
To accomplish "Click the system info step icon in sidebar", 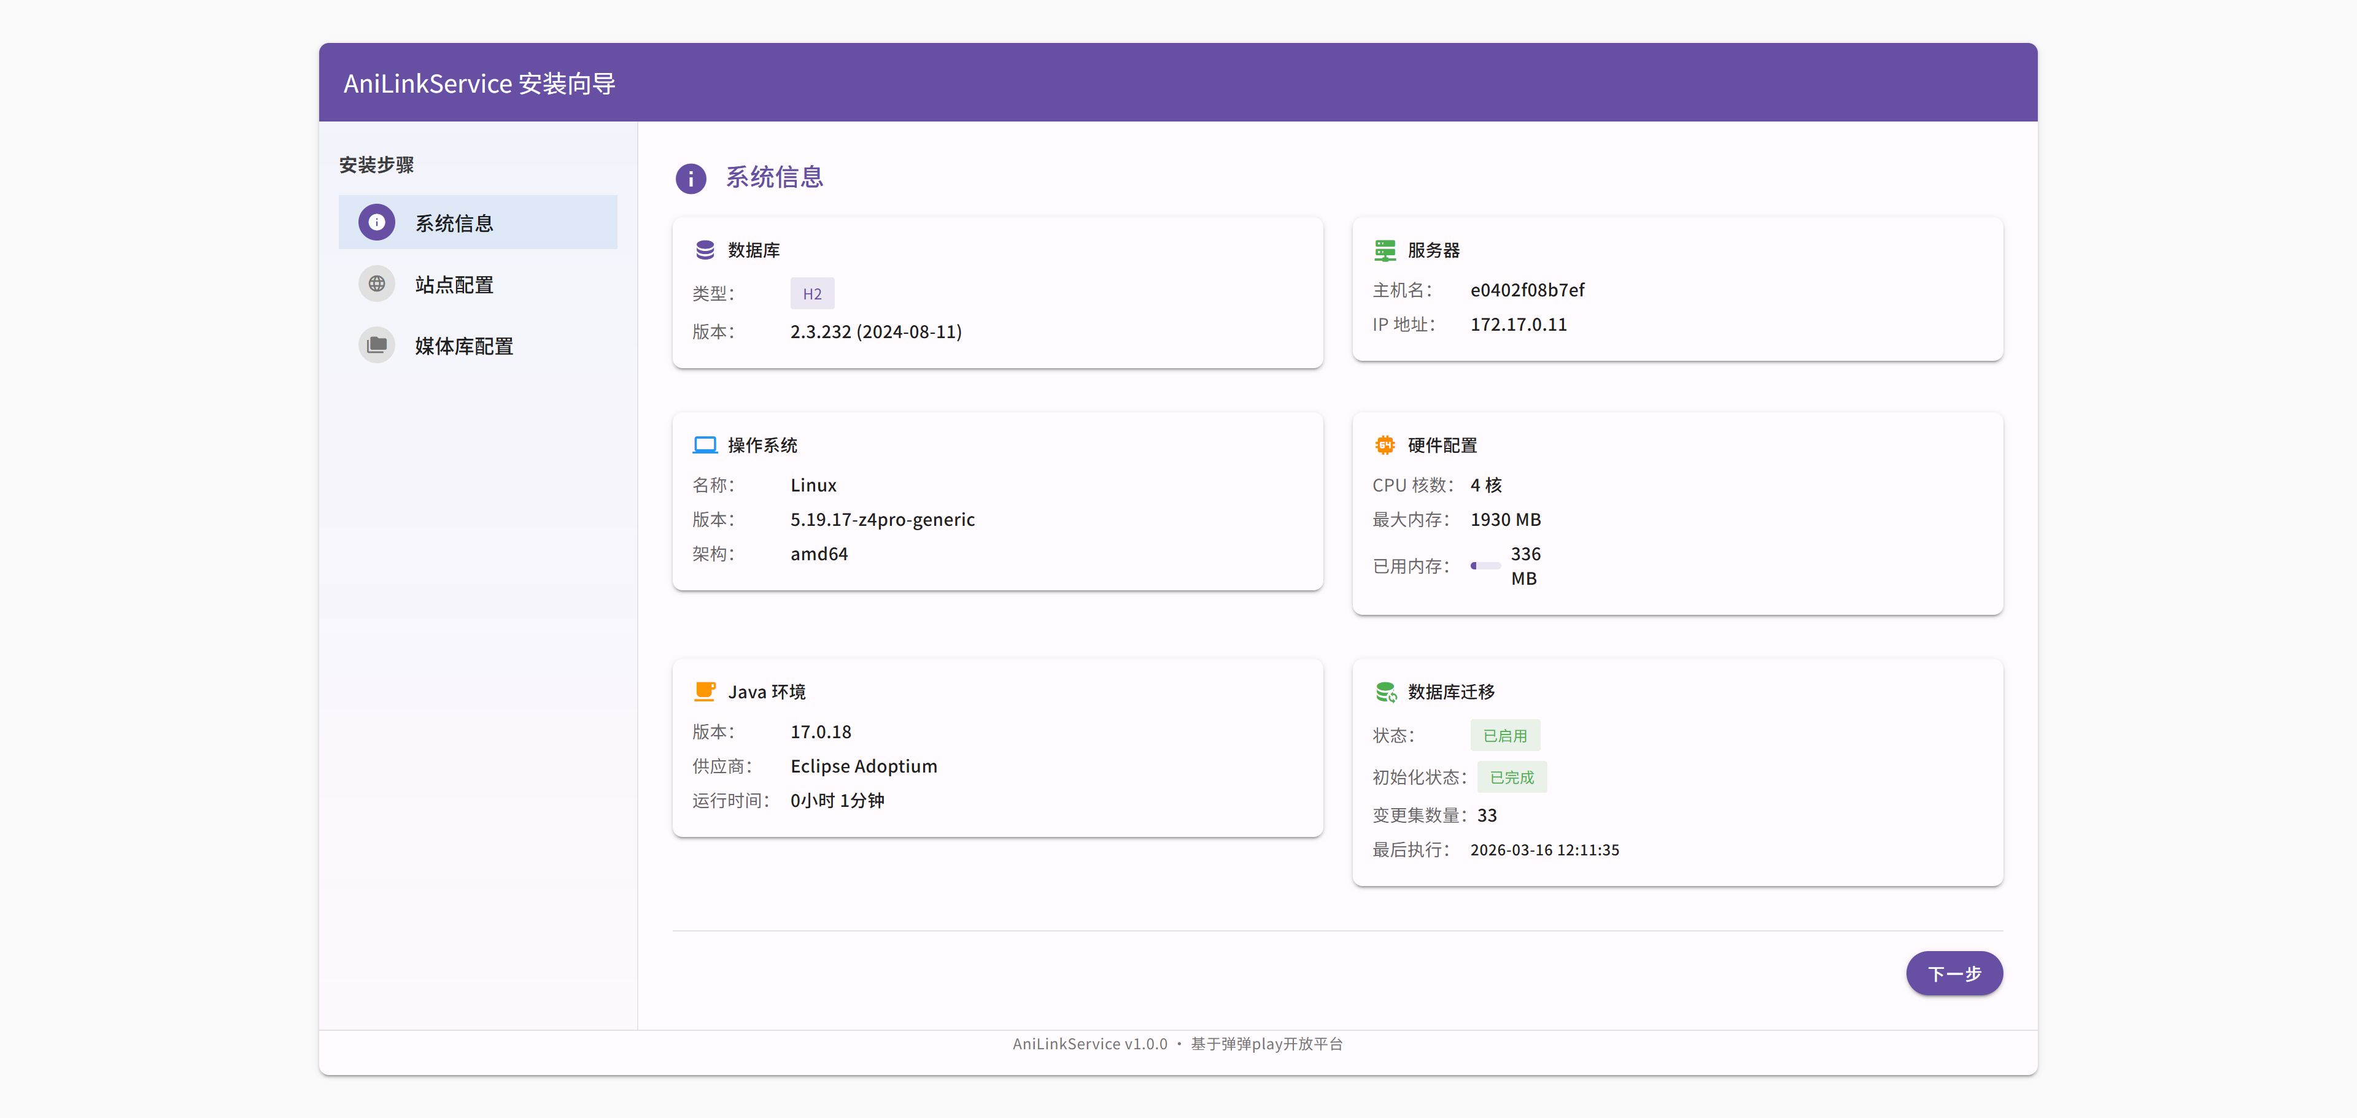I will 376,222.
